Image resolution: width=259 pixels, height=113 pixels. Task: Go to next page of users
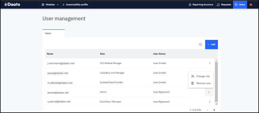(x=214, y=110)
